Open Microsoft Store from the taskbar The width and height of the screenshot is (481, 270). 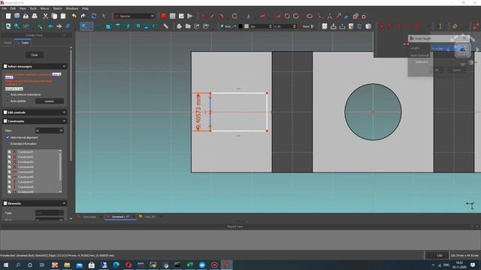coord(92,265)
